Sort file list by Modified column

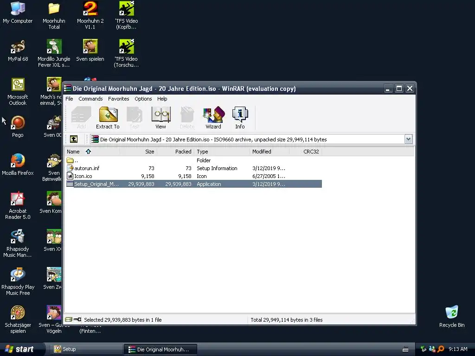[270, 152]
